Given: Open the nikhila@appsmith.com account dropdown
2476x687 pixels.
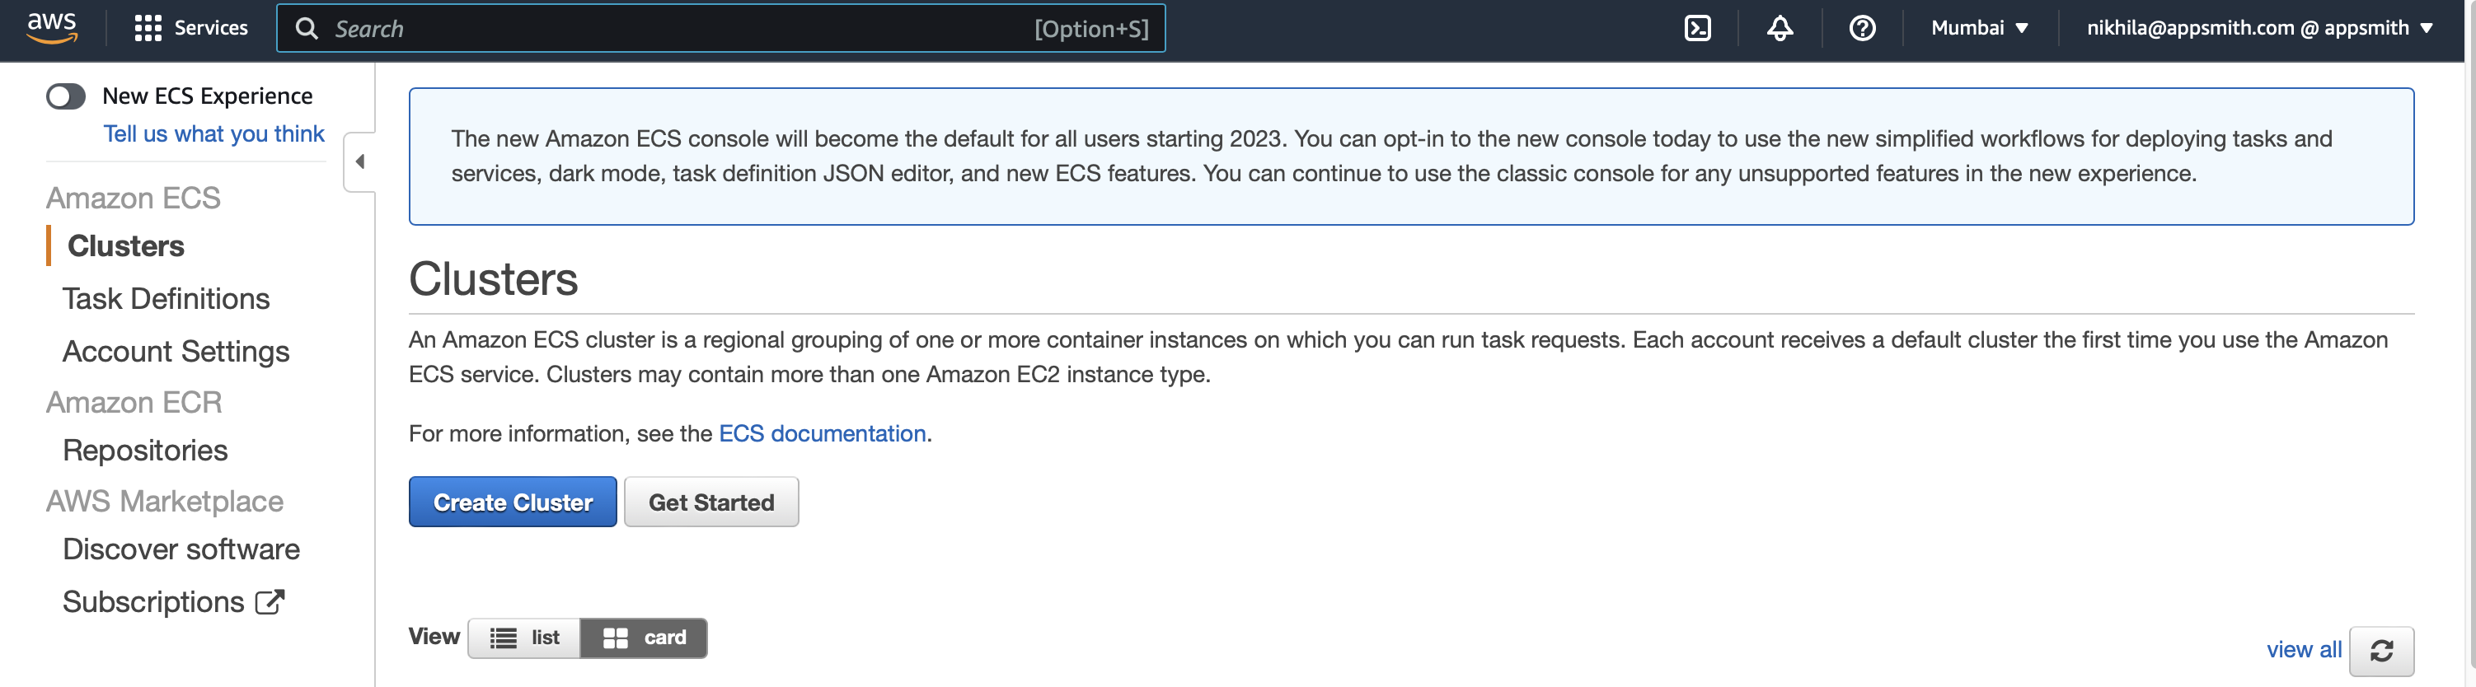Looking at the screenshot, I should click(2258, 28).
